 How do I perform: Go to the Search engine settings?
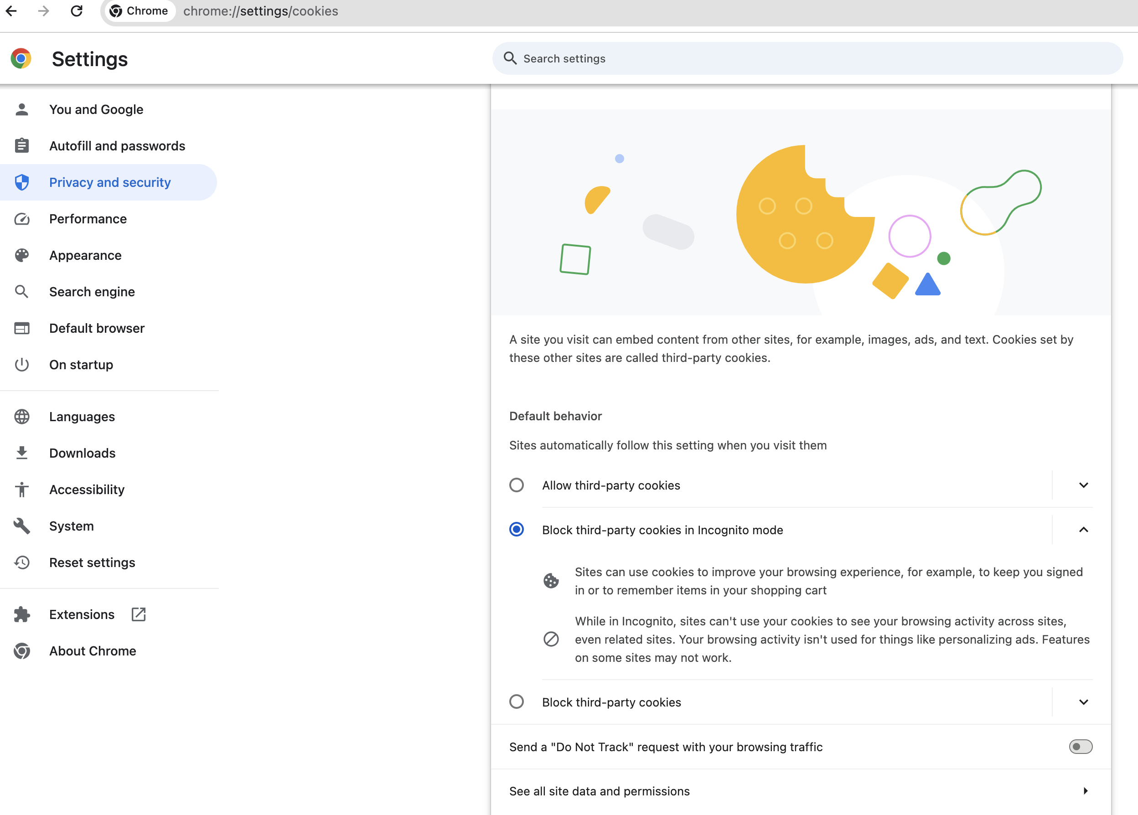point(92,292)
